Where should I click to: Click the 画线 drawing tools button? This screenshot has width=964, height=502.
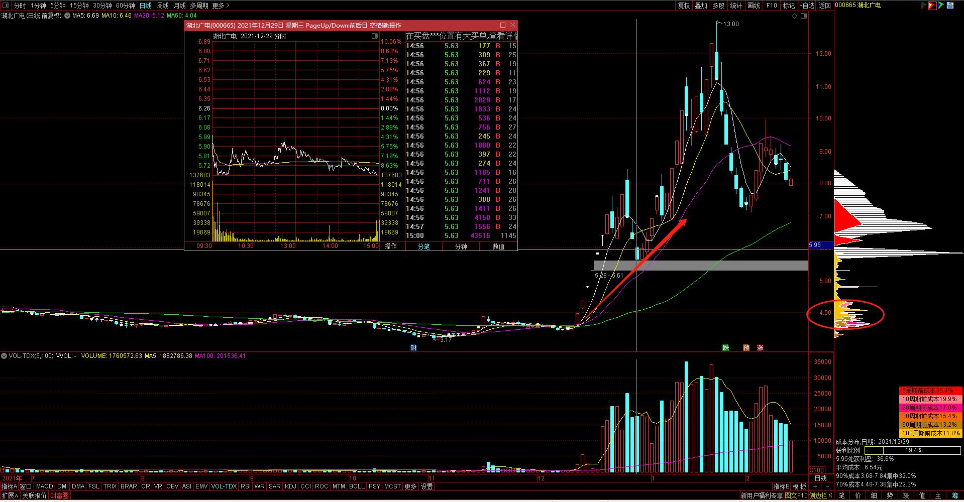[x=754, y=6]
